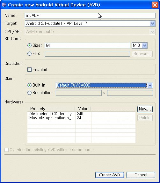Enable the Snapshot checkbox
Image resolution: width=160 pixels, height=183 pixels.
tap(29, 70)
